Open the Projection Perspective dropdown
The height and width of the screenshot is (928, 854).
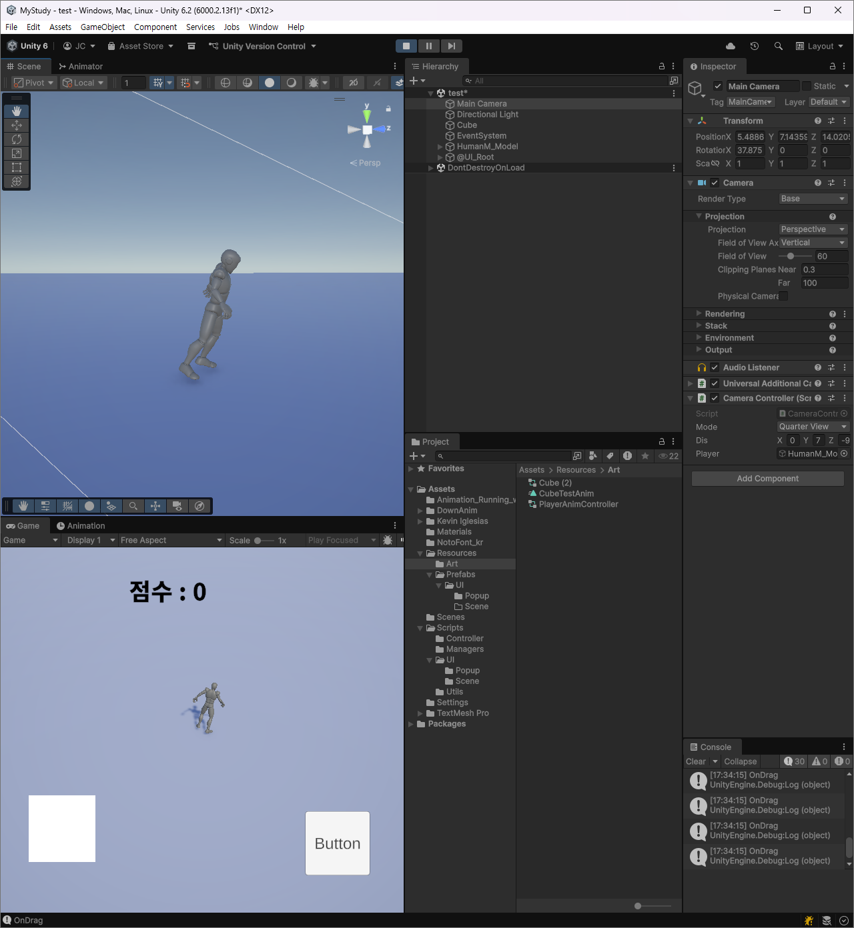[813, 229]
